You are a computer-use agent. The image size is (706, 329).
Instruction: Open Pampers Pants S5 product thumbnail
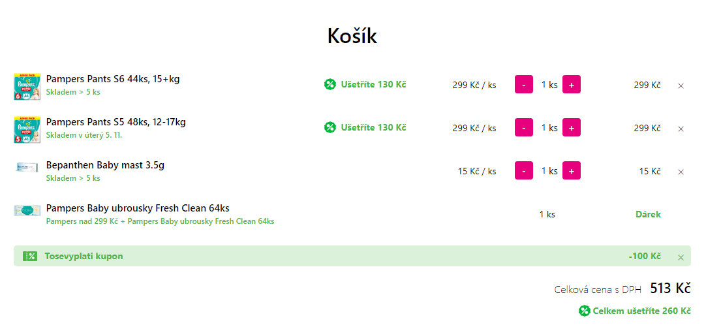click(27, 129)
